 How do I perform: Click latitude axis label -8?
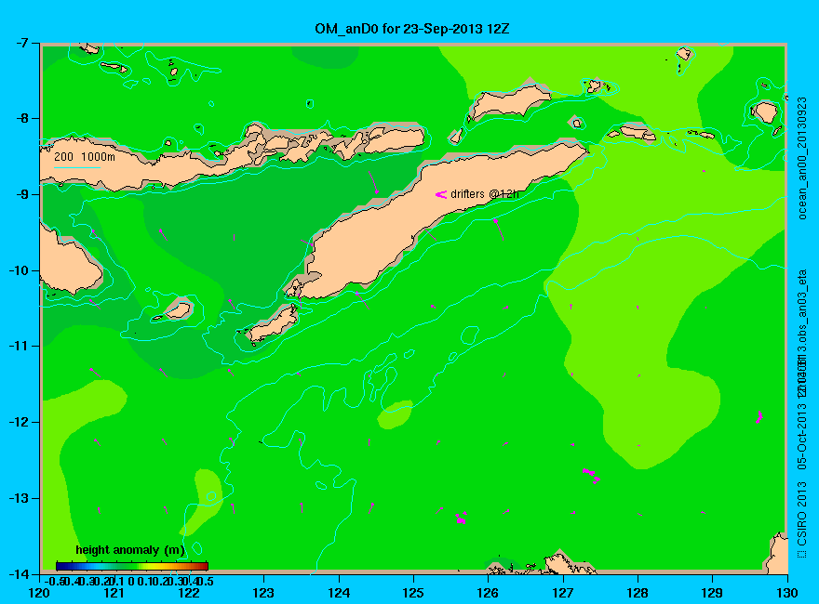[22, 118]
